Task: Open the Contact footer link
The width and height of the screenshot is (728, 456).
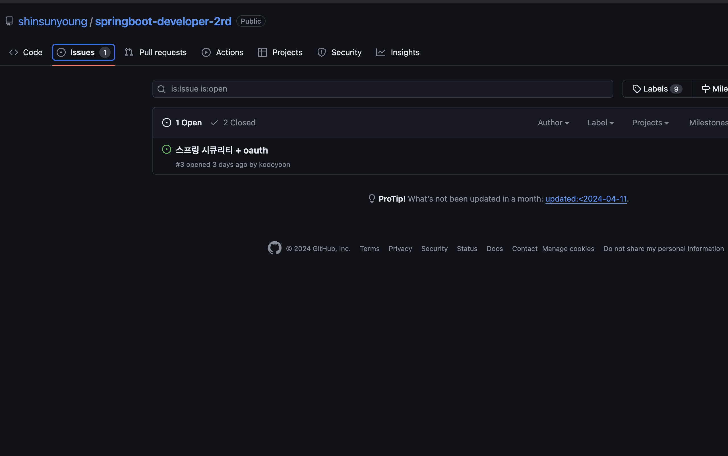Action: pyautogui.click(x=525, y=248)
